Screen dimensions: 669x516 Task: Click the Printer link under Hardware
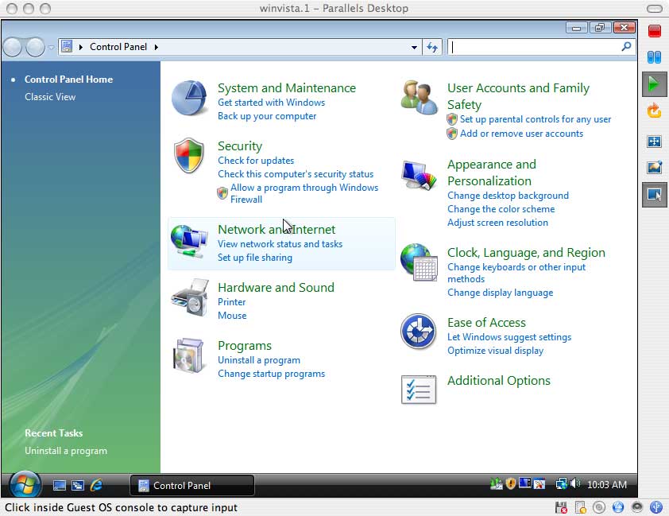point(232,302)
